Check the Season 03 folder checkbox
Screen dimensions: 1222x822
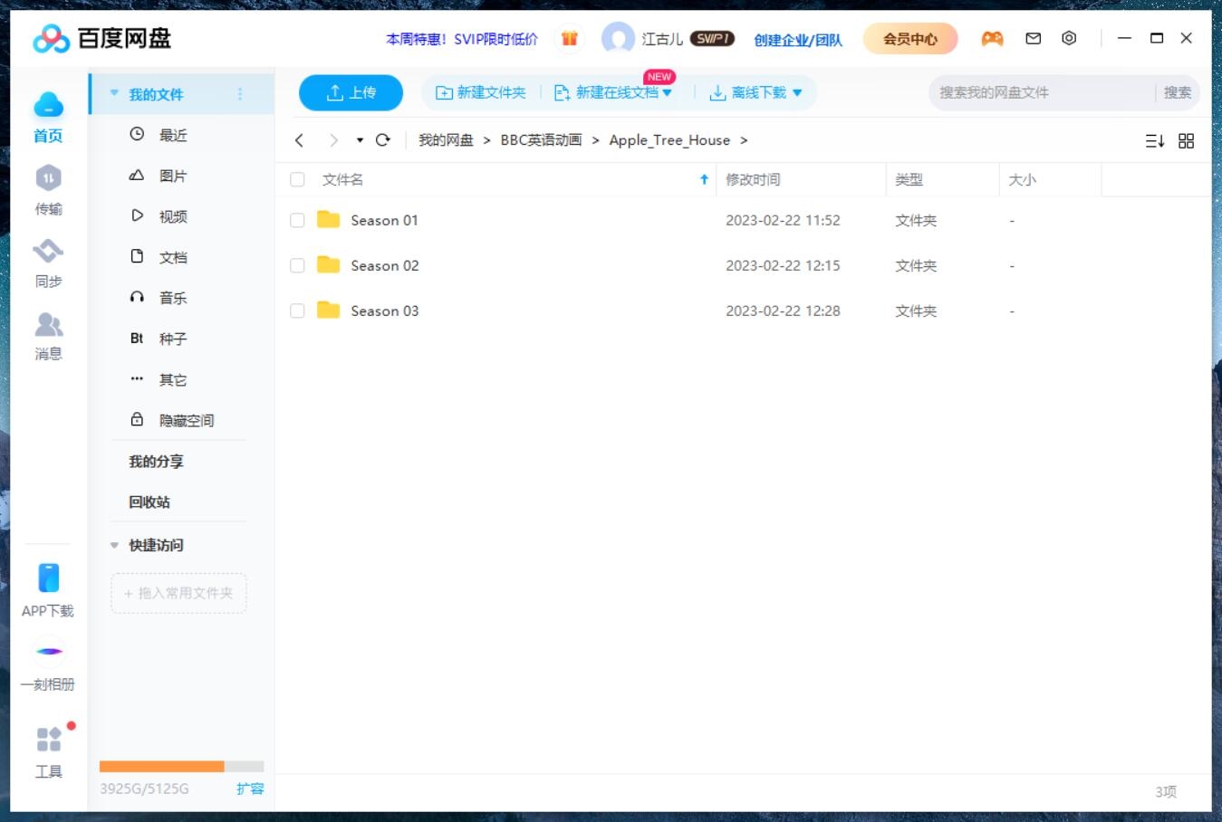tap(297, 311)
